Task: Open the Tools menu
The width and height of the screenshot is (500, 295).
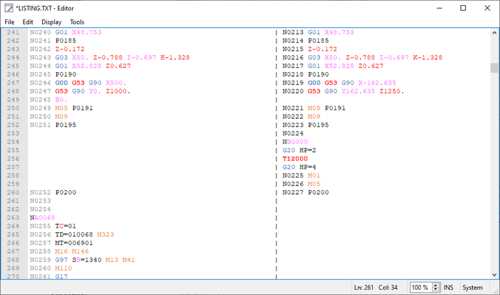Action: click(77, 22)
